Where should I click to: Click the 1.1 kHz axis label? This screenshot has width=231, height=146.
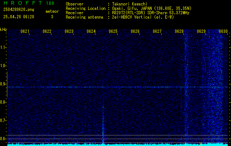point(3,47)
